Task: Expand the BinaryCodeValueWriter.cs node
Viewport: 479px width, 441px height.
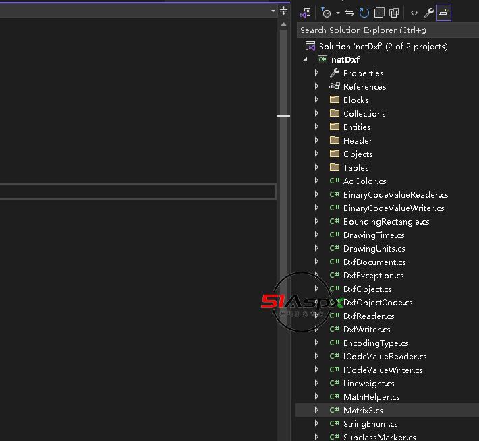Action: click(x=317, y=208)
